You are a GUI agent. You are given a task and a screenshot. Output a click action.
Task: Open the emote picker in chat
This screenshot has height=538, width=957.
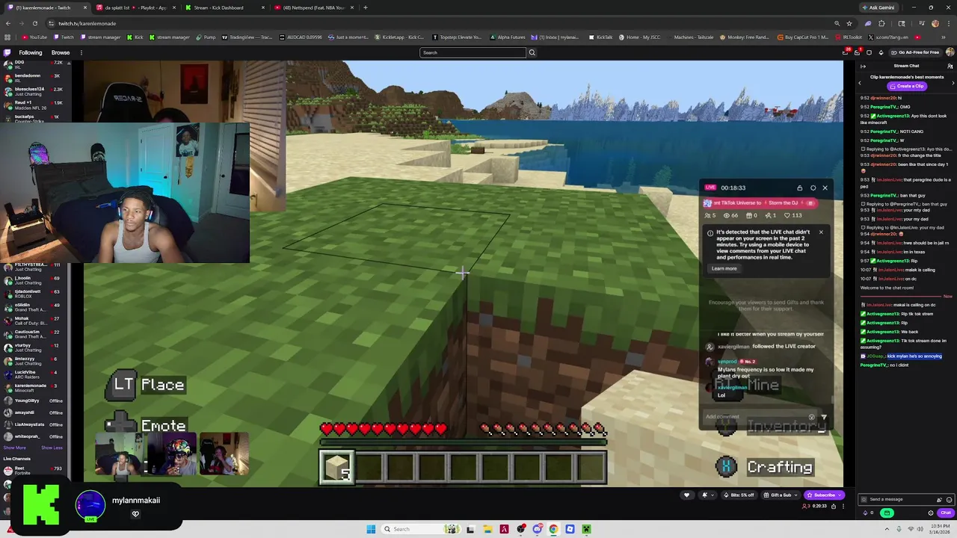pos(950,500)
